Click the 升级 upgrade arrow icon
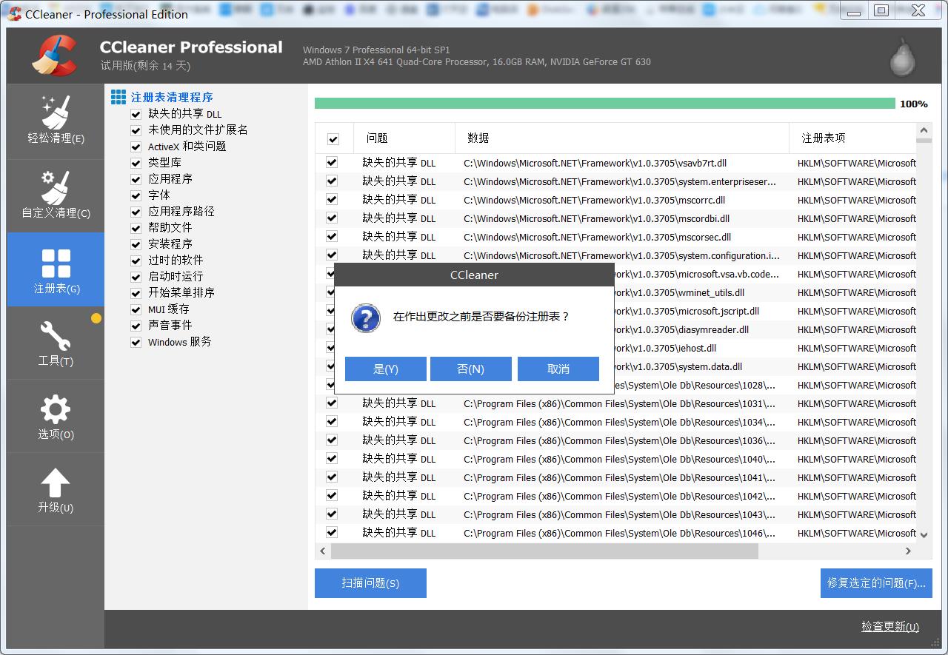 [56, 481]
